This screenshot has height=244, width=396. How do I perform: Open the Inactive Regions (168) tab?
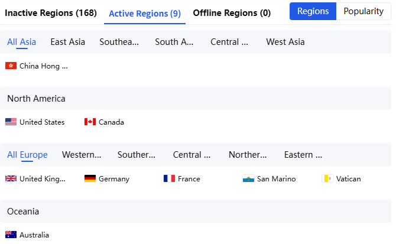coord(51,13)
